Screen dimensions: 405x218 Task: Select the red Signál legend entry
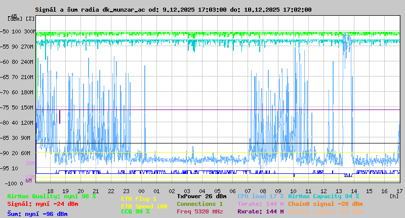(43, 204)
